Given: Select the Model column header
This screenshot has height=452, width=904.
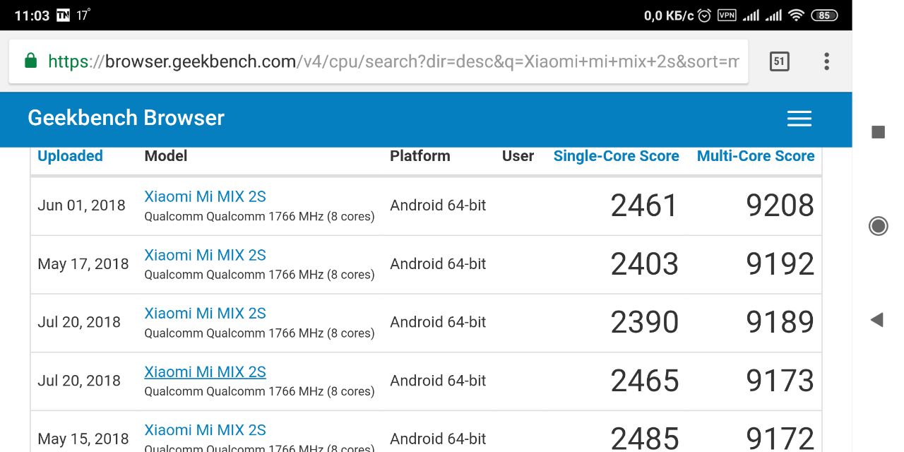Looking at the screenshot, I should coord(166,156).
